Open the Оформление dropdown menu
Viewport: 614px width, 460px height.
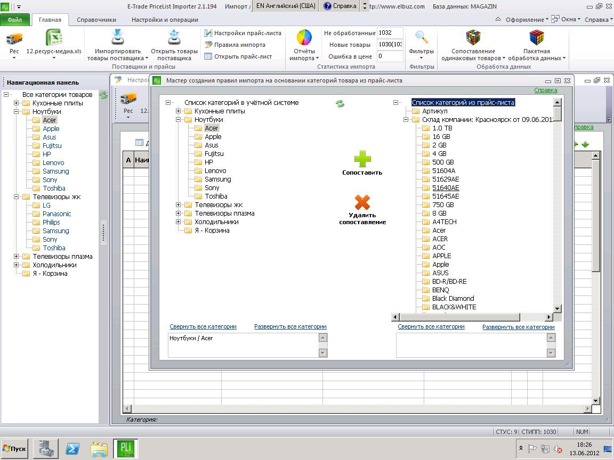527,20
